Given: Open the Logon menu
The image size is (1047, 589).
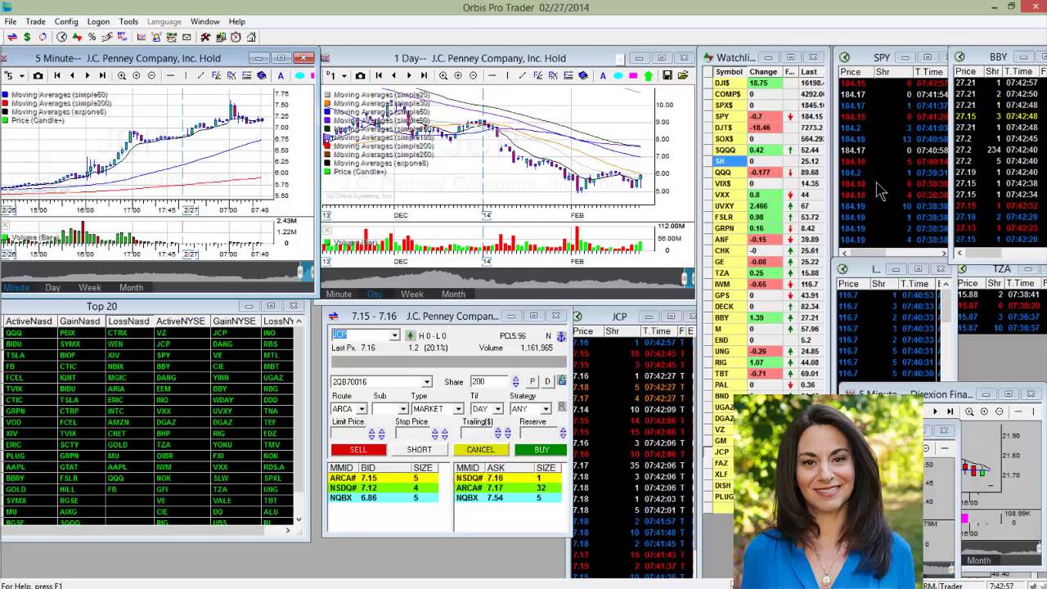Looking at the screenshot, I should (98, 21).
